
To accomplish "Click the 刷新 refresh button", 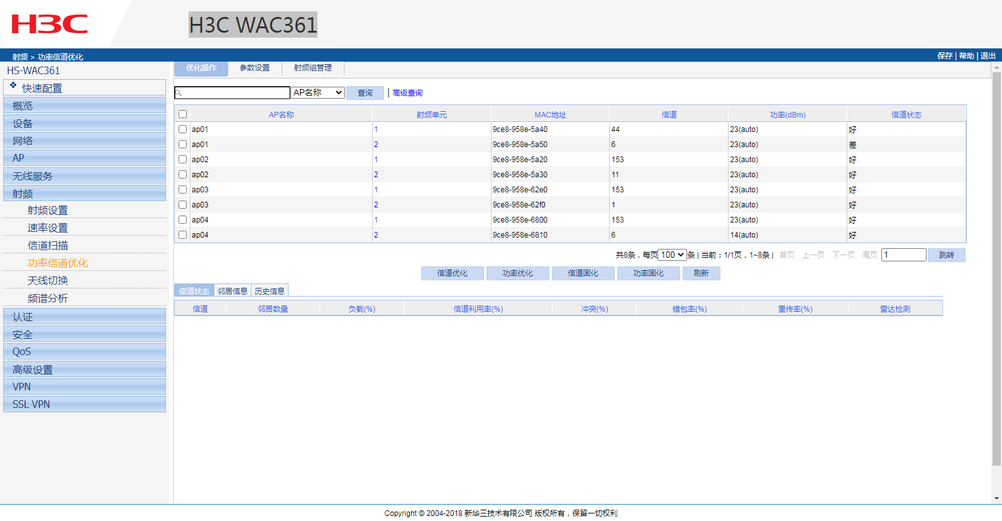I will pos(702,273).
